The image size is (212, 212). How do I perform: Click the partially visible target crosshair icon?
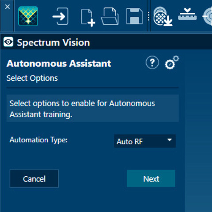pyautogui.click(x=208, y=16)
